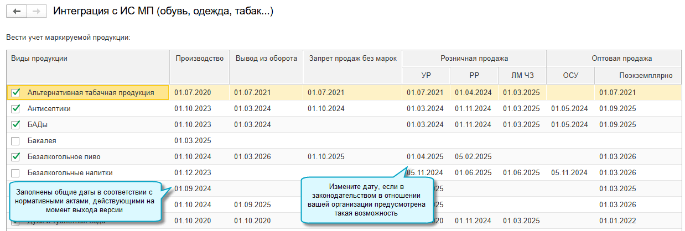Click production date 01.07.2020 for Альтернативная табачная
The width and height of the screenshot is (685, 231).
(193, 93)
